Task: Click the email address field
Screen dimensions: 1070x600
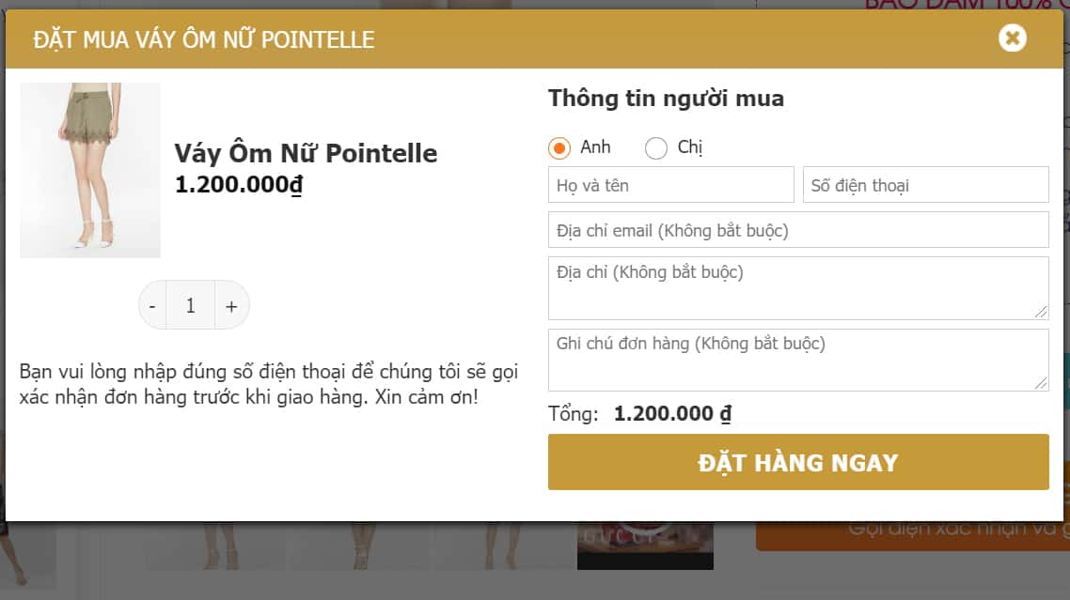Action: [798, 229]
